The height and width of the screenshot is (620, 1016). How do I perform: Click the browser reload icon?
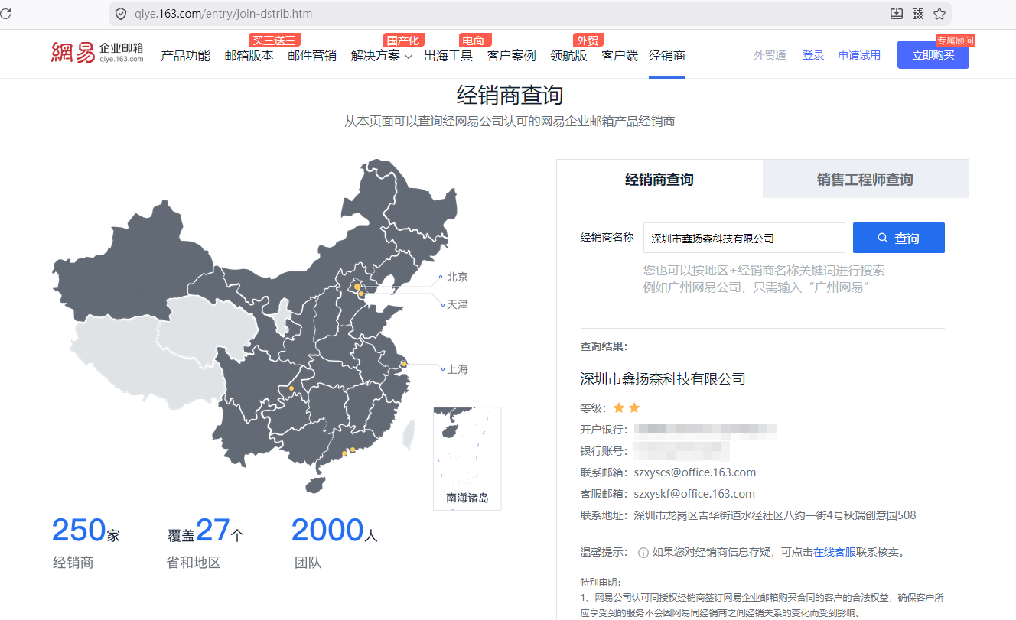click(5, 14)
